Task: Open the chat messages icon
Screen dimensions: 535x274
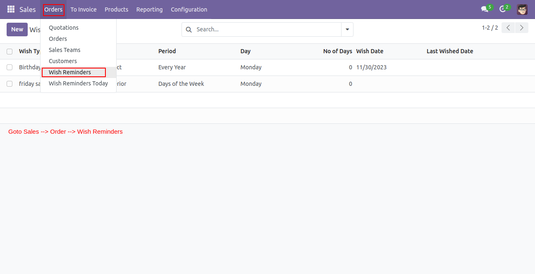Action: (485, 9)
